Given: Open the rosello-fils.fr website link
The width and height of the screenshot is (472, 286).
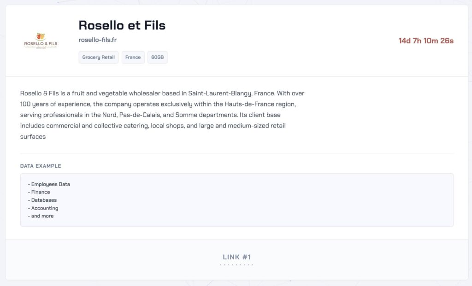Looking at the screenshot, I should [x=98, y=40].
